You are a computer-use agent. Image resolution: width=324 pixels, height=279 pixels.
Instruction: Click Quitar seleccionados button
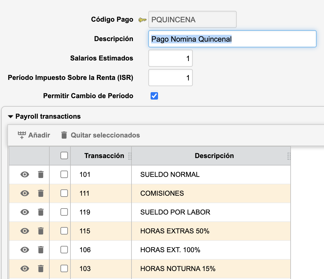point(100,135)
